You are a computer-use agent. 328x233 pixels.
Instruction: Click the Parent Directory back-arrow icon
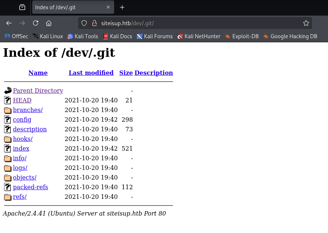click(x=8, y=91)
